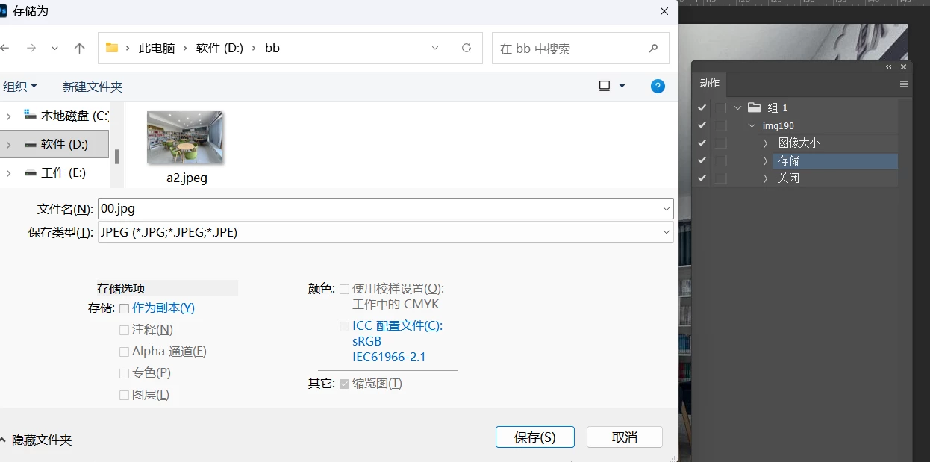This screenshot has width=930, height=462.
Task: Toggle 使用校样设置 checkbox
Action: [344, 289]
